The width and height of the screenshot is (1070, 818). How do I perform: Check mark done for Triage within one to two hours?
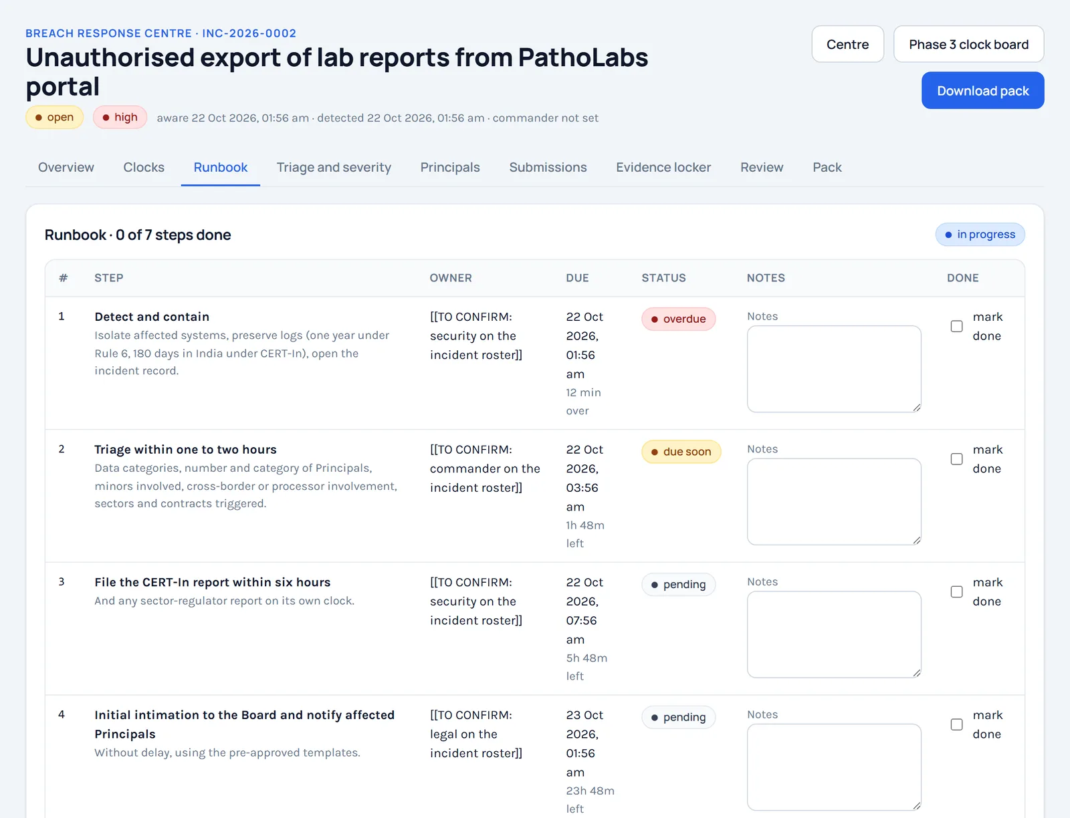coord(956,459)
